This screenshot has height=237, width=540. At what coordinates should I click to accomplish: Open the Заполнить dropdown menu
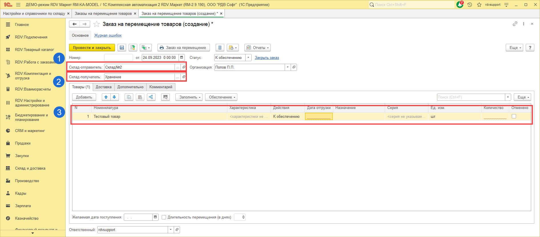pos(189,97)
